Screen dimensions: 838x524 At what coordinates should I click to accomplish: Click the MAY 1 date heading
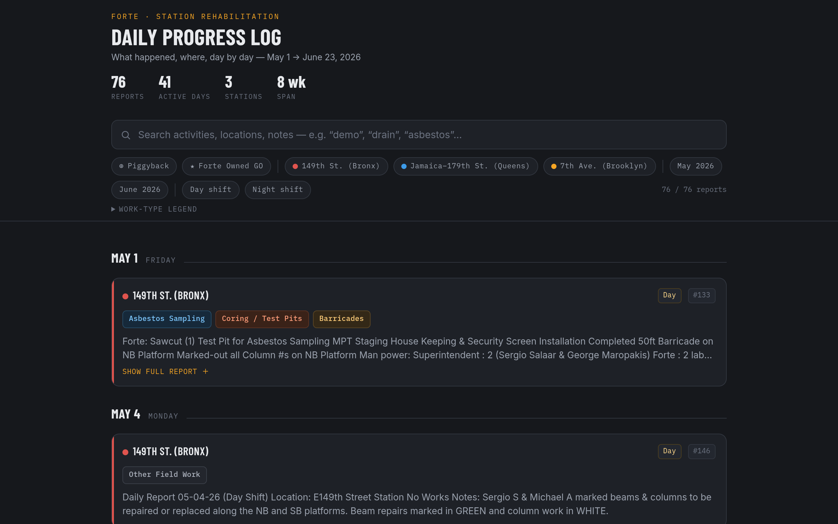pos(125,258)
